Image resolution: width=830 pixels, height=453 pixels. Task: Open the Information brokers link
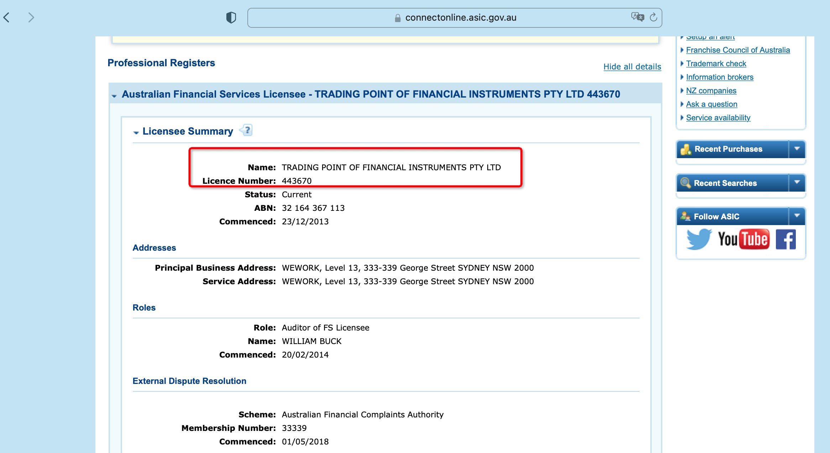tap(719, 77)
